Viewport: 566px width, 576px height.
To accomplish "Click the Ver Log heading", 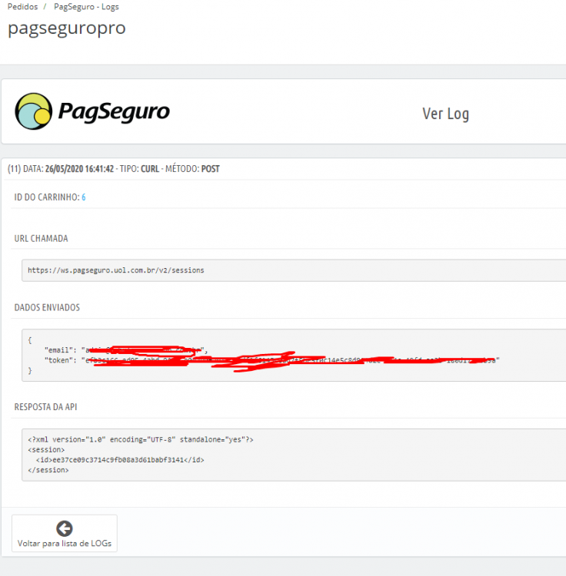I will tap(446, 114).
